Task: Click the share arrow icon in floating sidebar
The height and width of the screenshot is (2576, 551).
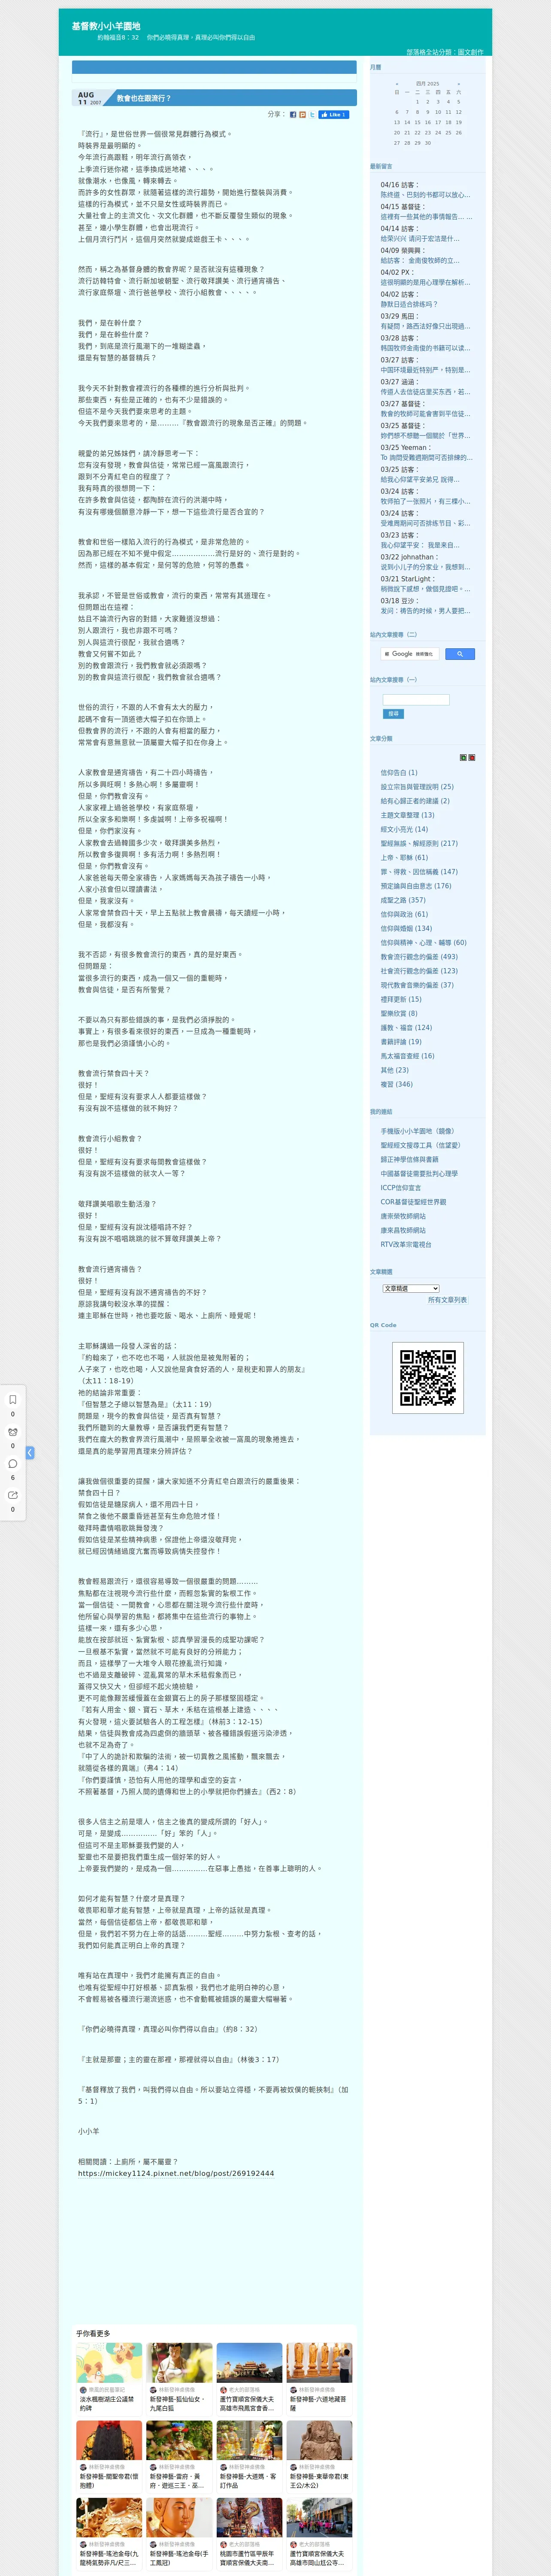Action: pos(13,1495)
